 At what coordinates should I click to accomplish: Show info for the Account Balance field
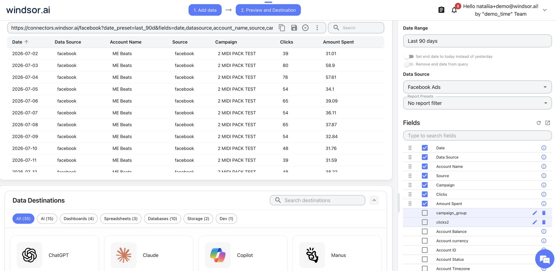click(544, 231)
